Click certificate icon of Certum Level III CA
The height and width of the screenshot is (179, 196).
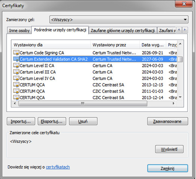pyautogui.click(x=16, y=72)
